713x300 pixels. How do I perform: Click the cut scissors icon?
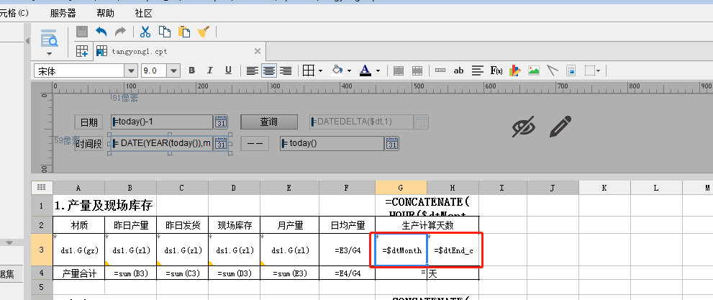[145, 32]
